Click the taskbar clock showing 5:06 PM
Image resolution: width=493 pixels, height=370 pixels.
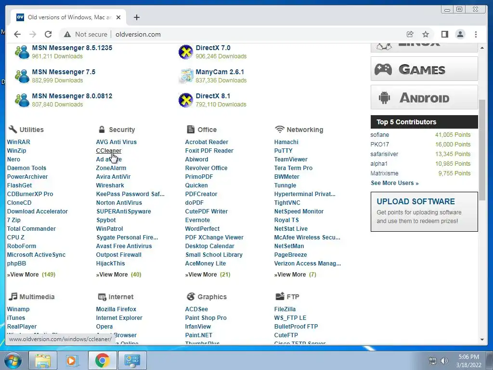point(468,360)
